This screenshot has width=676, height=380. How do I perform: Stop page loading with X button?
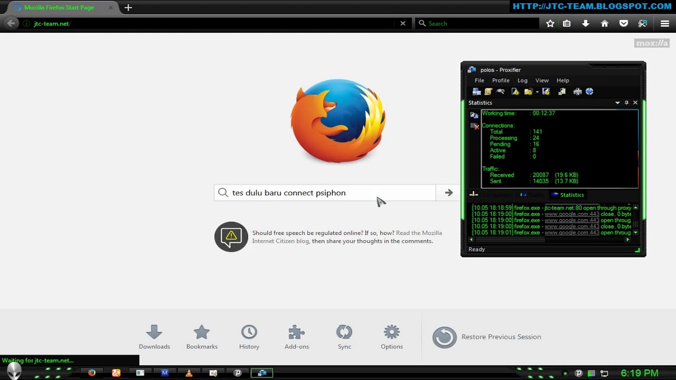[x=403, y=23]
